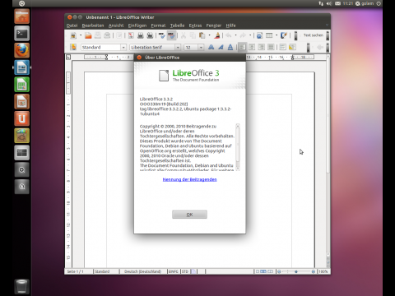395x296 pixels.
Task: Open a file via the Open folder icon
Action: [x=88, y=35]
